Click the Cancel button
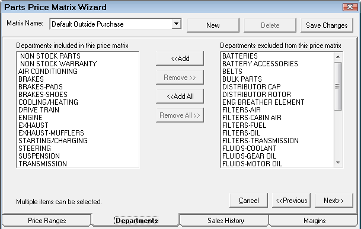 tap(248, 201)
